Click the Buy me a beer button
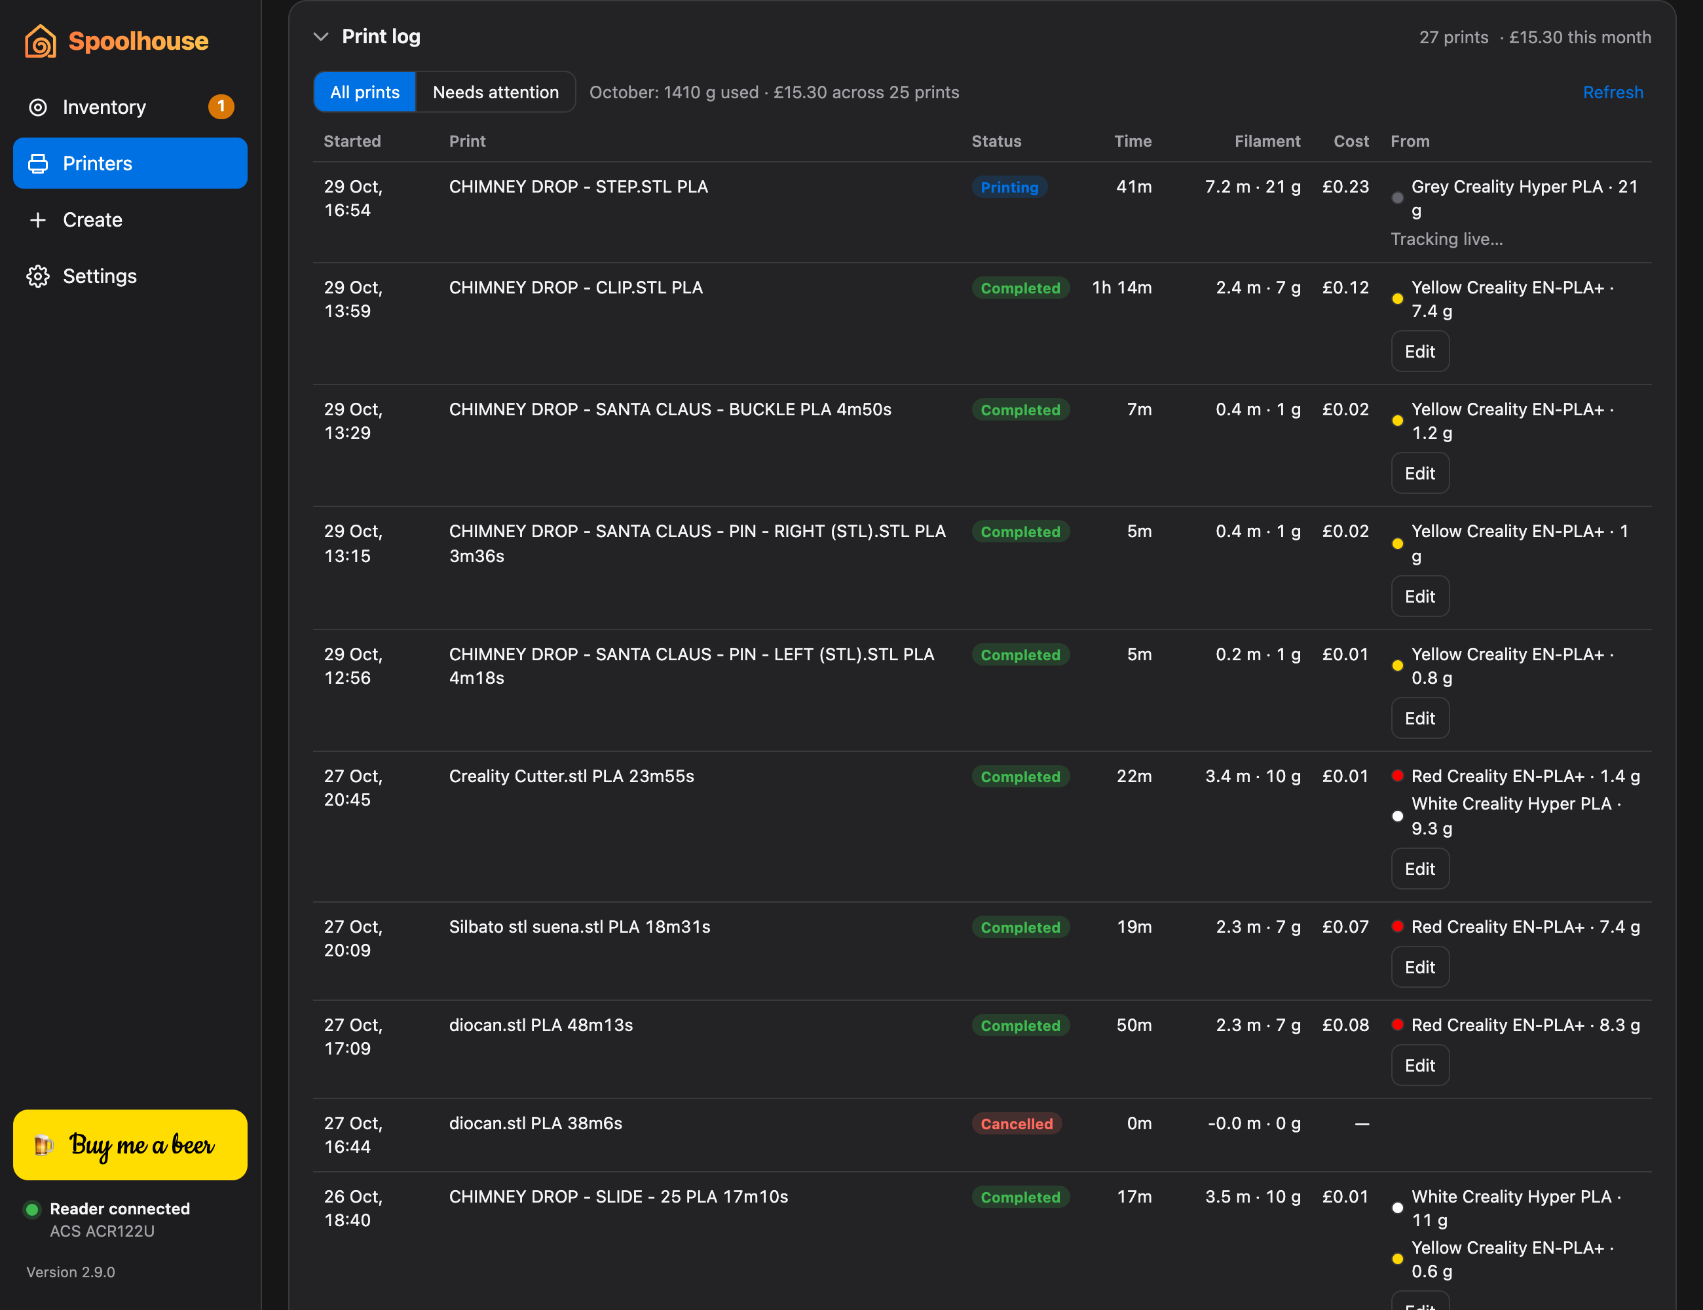Image resolution: width=1703 pixels, height=1310 pixels. [130, 1145]
